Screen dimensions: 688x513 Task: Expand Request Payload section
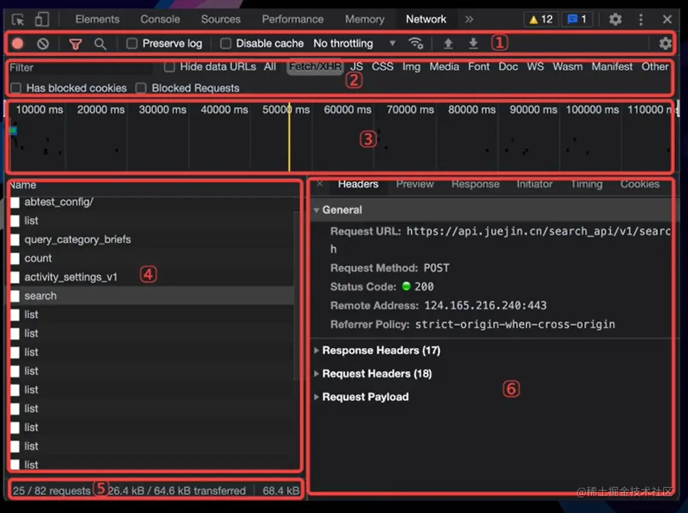pos(316,397)
